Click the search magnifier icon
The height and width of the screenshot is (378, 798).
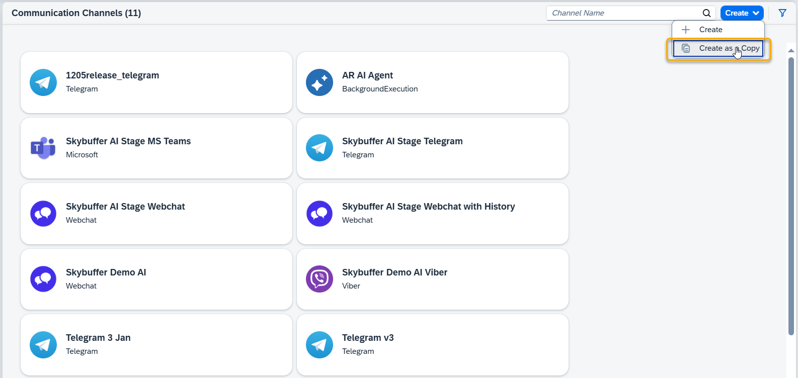(x=707, y=13)
